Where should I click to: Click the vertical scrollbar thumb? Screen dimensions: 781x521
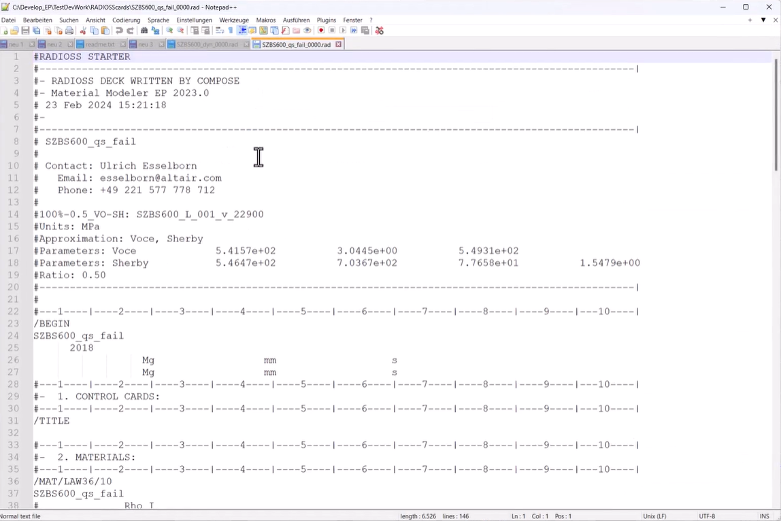tap(776, 114)
